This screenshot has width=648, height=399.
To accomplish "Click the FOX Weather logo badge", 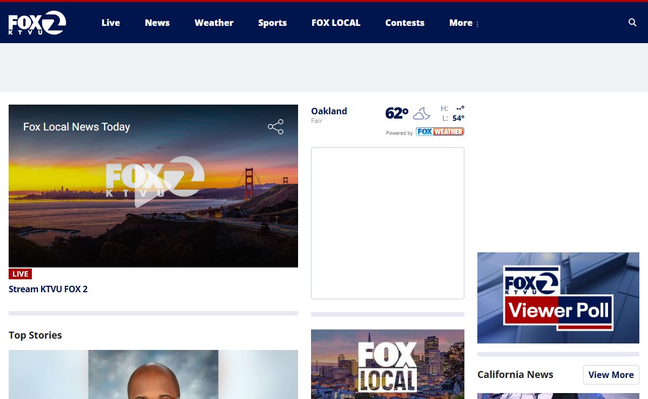I will 440,132.
